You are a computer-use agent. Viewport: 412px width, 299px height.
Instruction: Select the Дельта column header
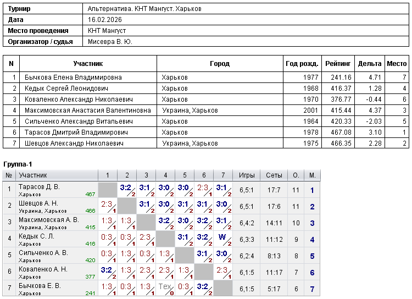370,64
